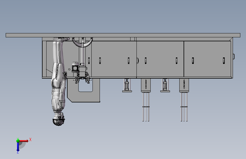This screenshot has height=159, width=246.
Task: Click the green Y axis dot of the triad
Action: point(18,141)
